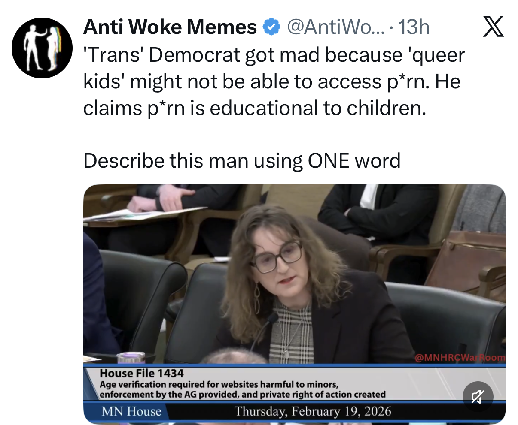Screen dimensions: 518x425
Task: Unmute the video with the speaker icon
Action: (x=477, y=397)
